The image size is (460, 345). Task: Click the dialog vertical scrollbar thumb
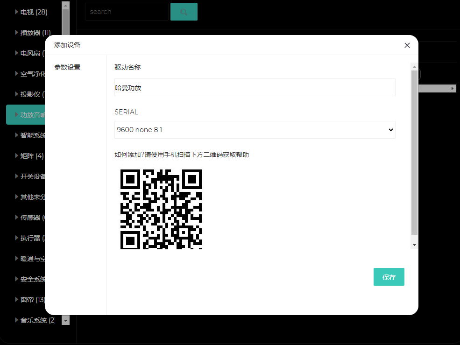[x=414, y=153]
